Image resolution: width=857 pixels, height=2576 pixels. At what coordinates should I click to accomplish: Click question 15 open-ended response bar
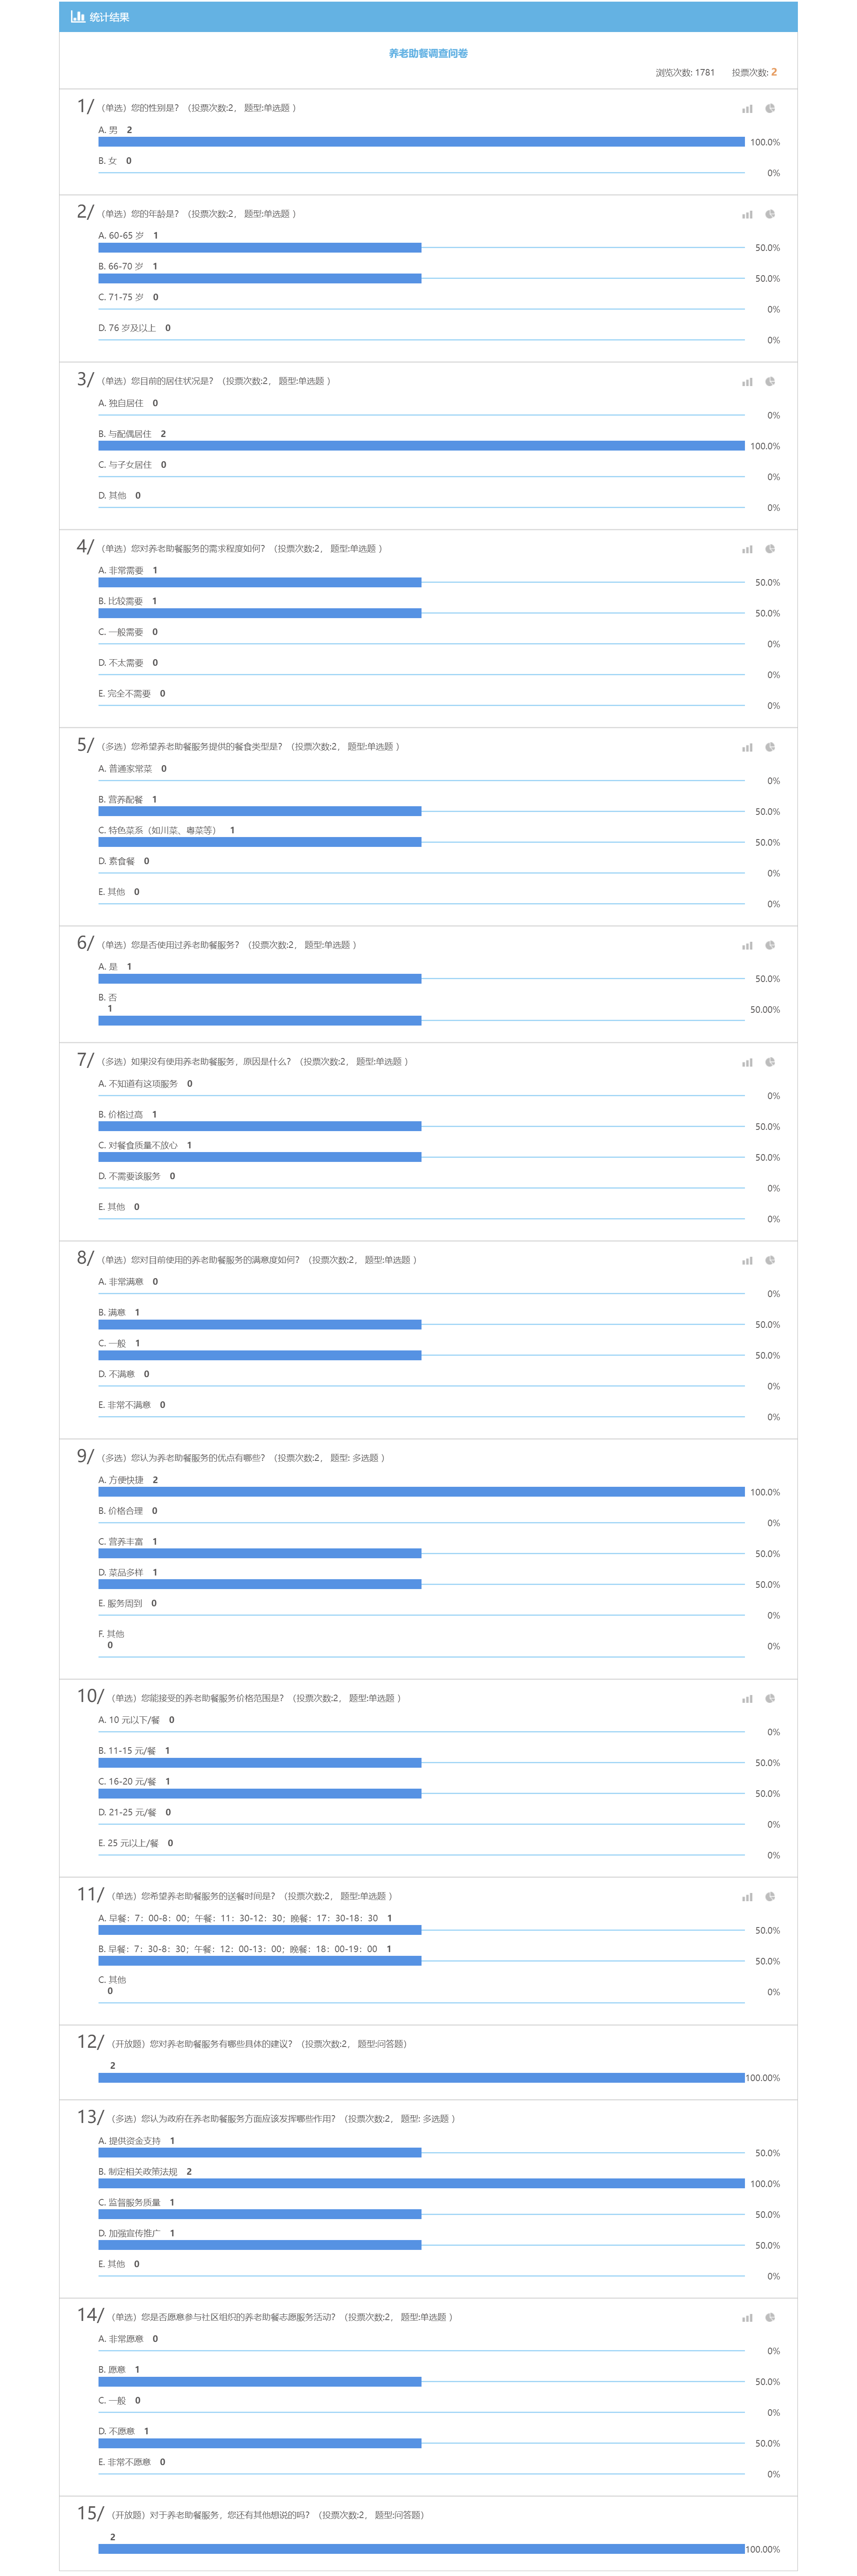[422, 2549]
